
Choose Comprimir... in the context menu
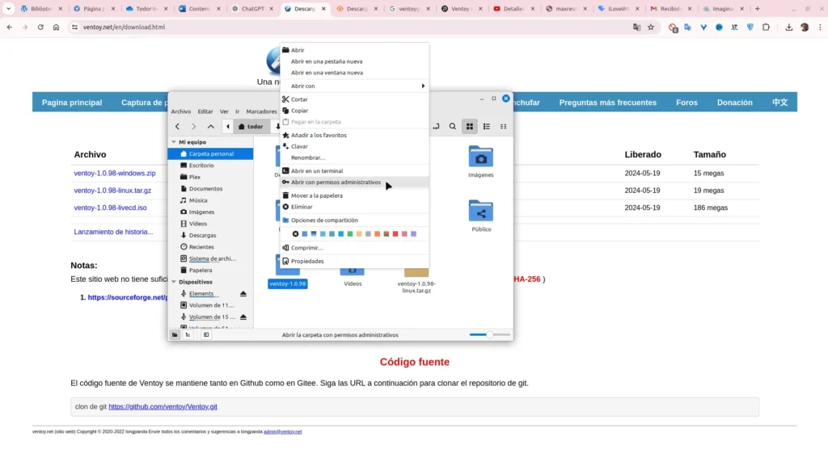click(x=354, y=248)
